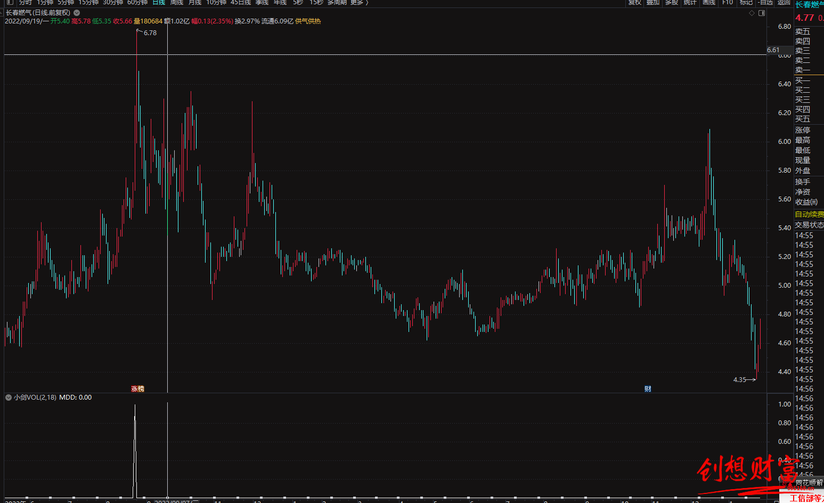Click the 涨榜 marker on the chart
Viewport: 824px width, 503px height.
point(138,389)
